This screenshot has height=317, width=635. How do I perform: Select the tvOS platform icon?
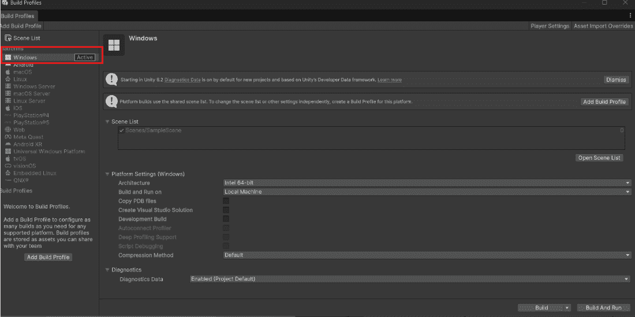tap(8, 159)
